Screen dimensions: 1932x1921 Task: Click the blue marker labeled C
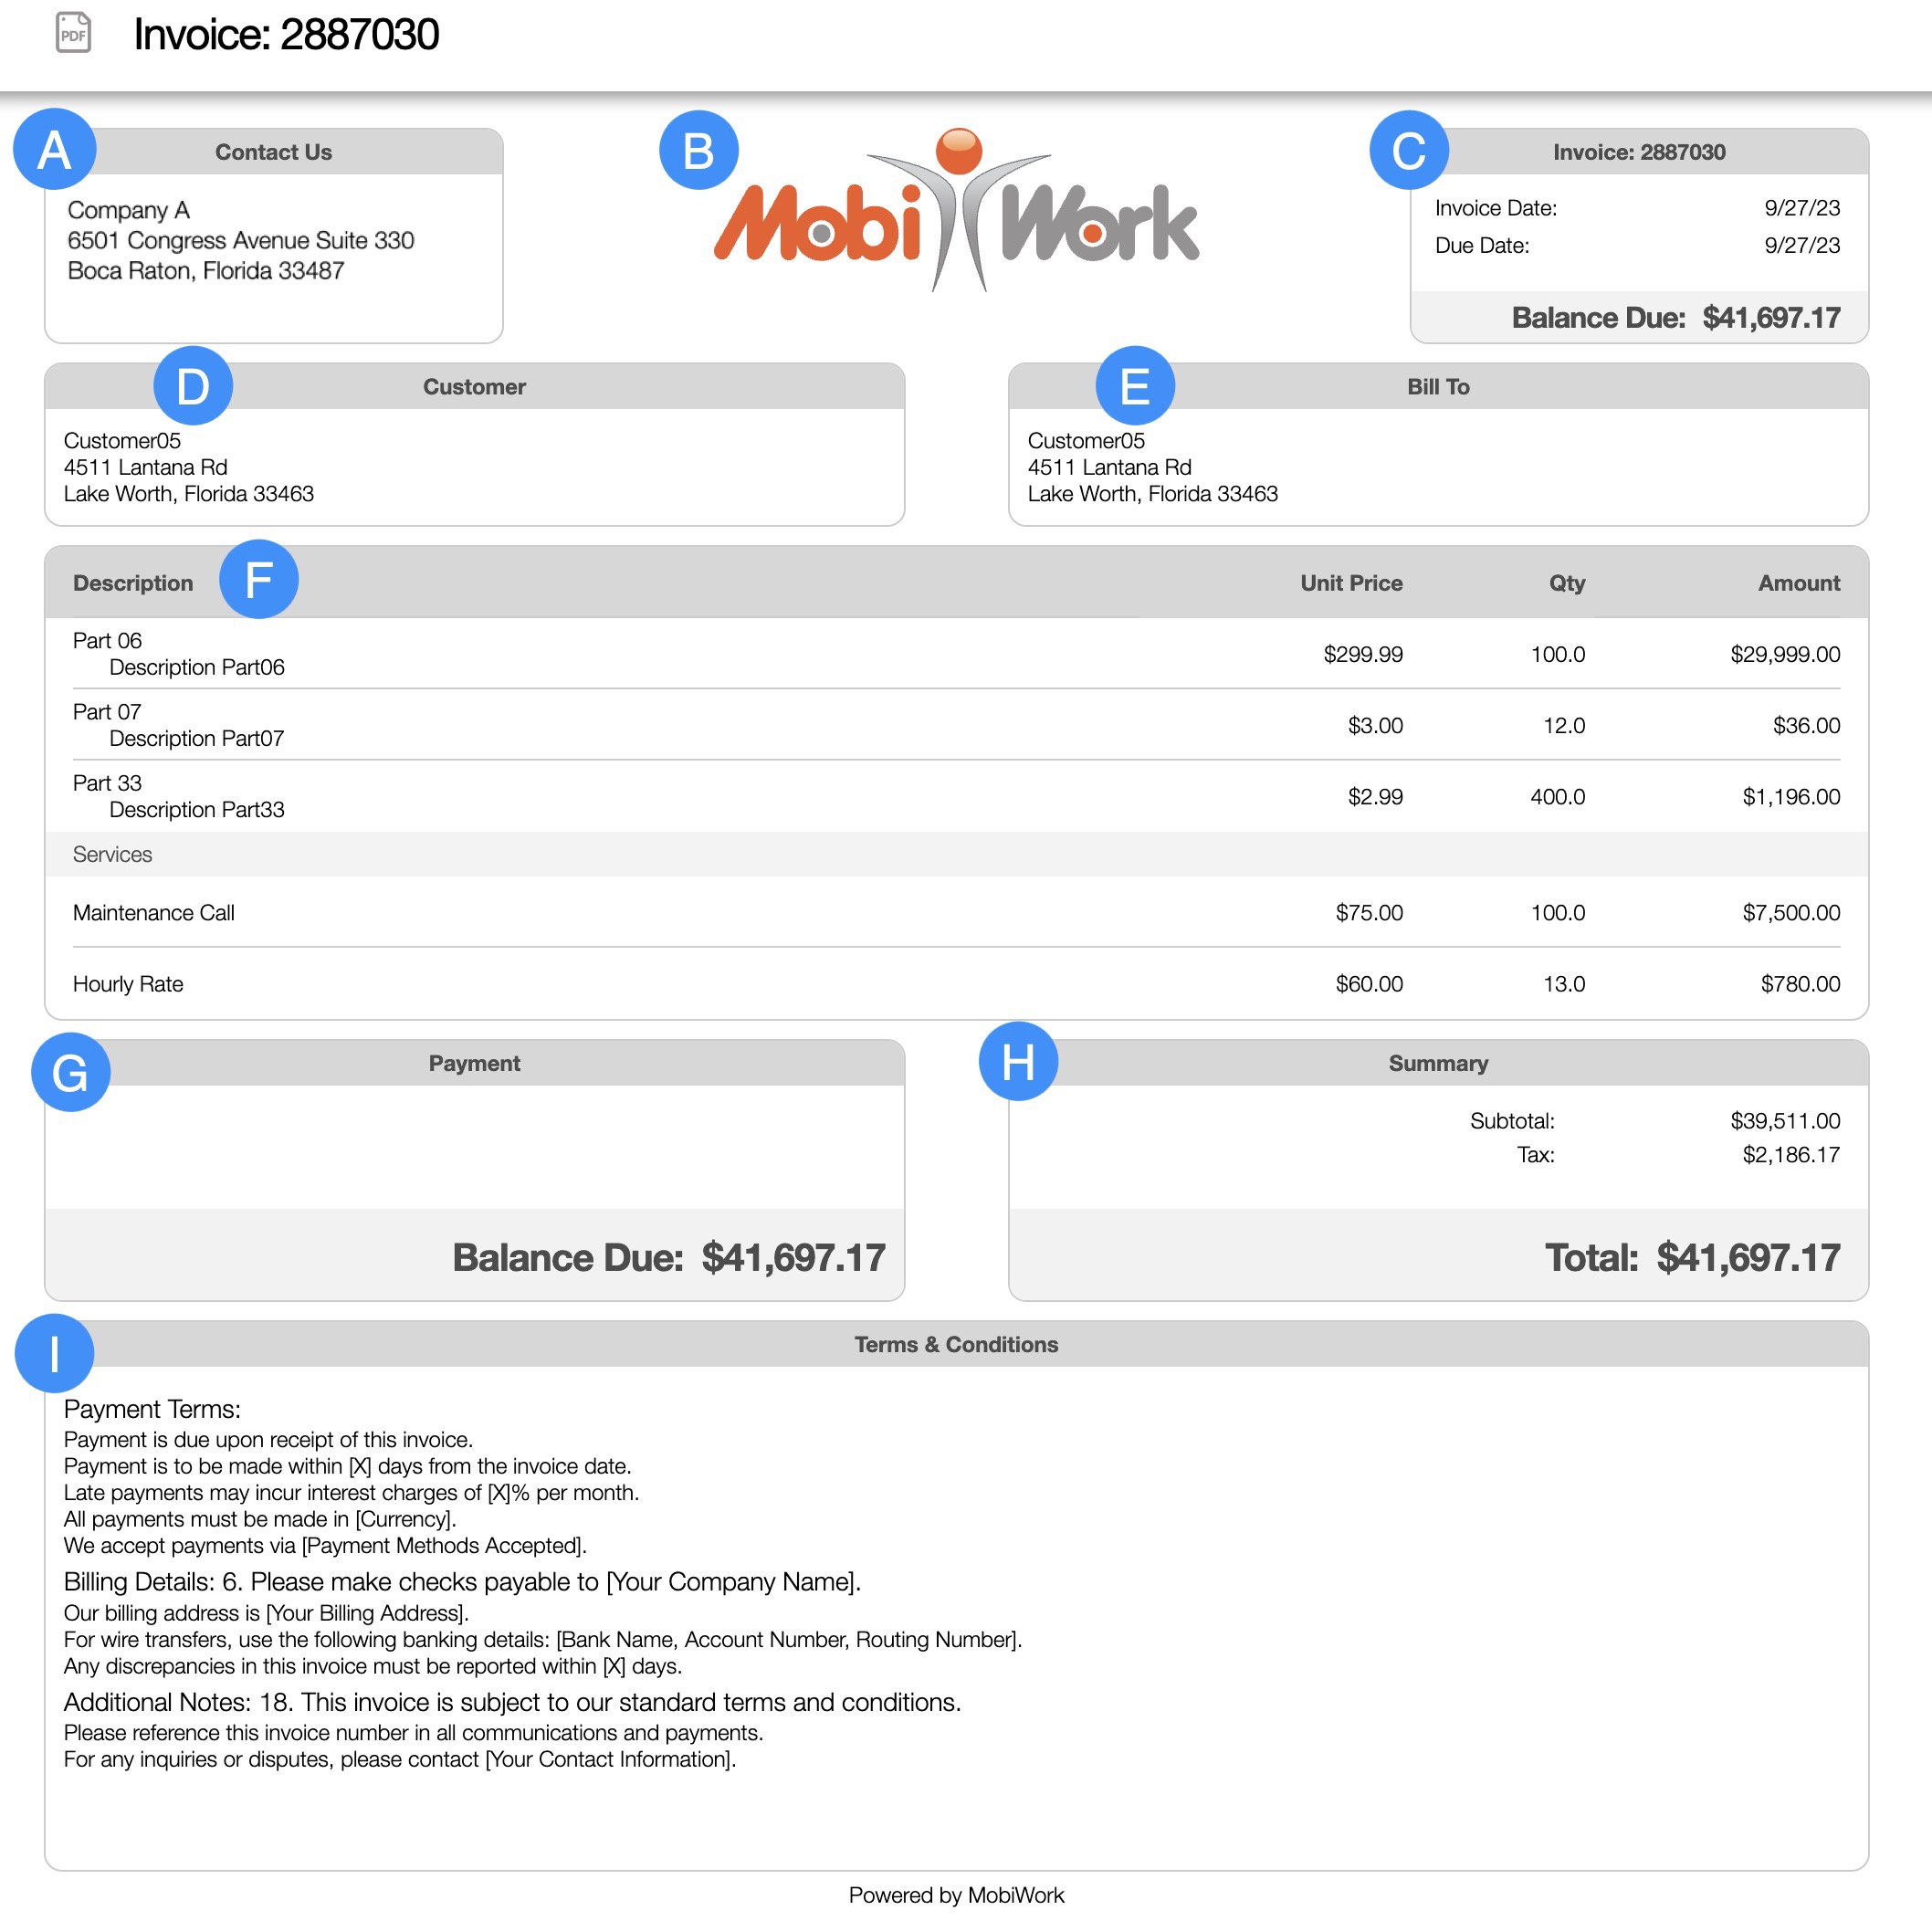tap(1408, 151)
